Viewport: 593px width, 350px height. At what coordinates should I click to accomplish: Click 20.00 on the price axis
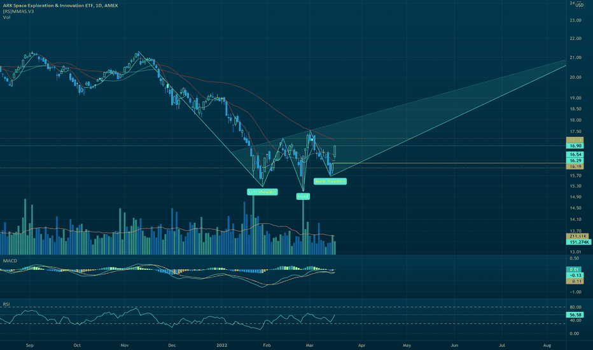pos(575,77)
